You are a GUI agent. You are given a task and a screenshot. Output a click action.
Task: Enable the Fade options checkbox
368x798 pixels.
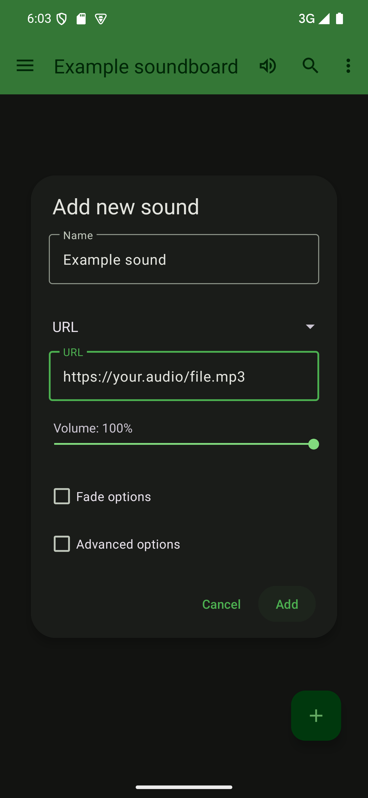pos(62,496)
